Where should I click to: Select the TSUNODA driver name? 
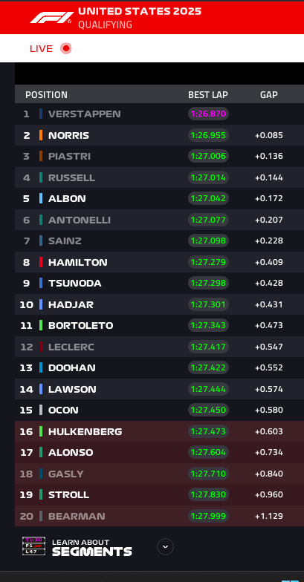click(x=74, y=284)
